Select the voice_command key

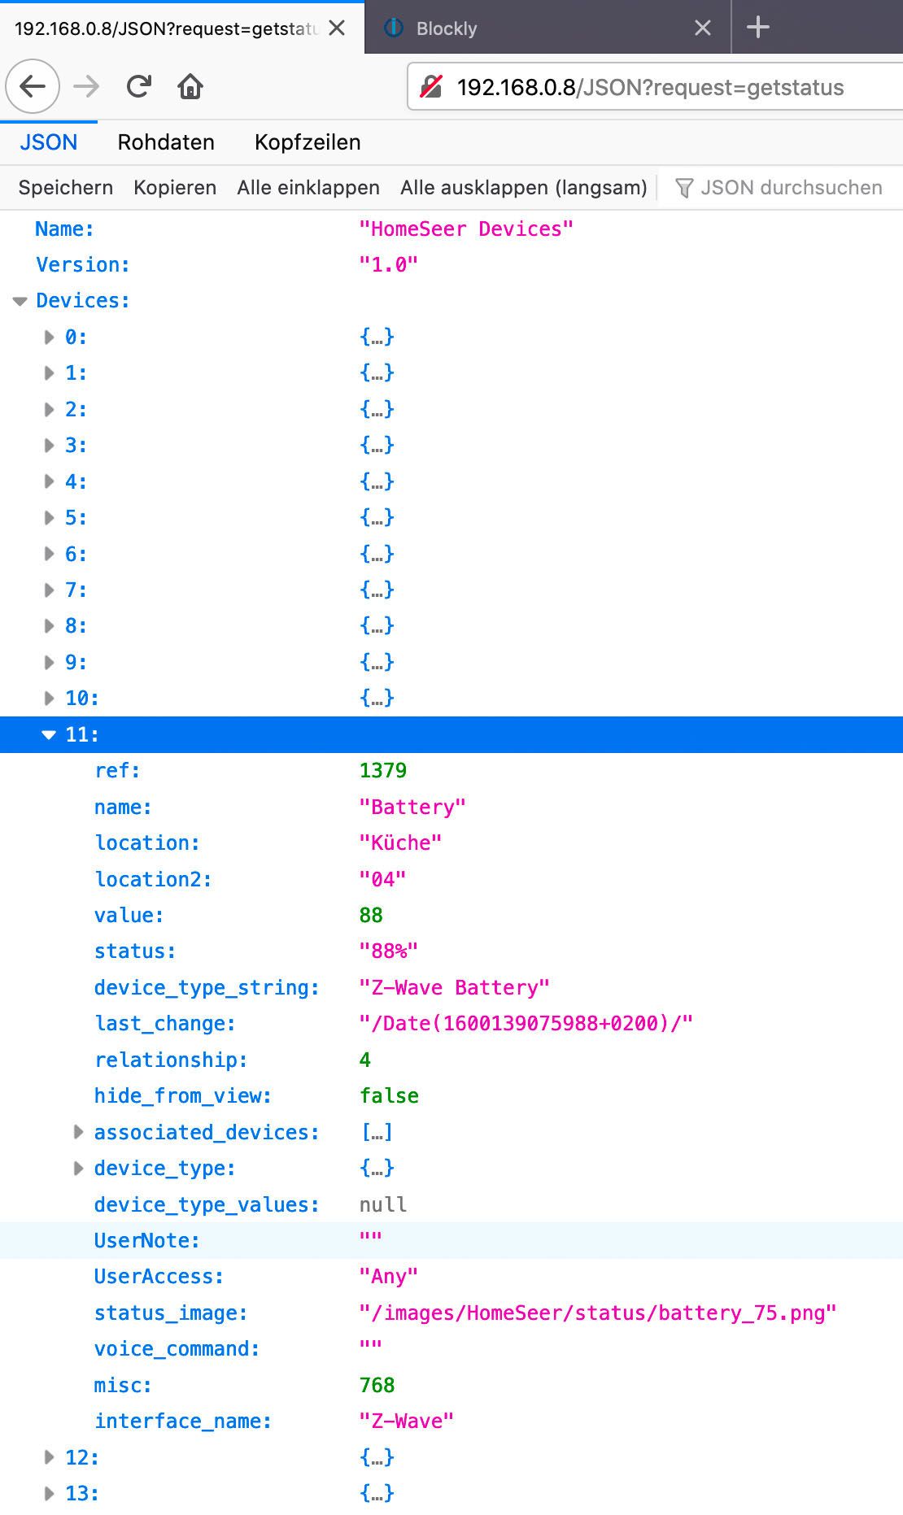(177, 1348)
